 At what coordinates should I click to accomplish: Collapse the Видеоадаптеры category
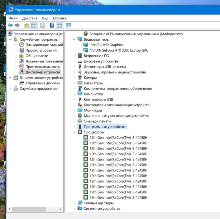click(74, 39)
